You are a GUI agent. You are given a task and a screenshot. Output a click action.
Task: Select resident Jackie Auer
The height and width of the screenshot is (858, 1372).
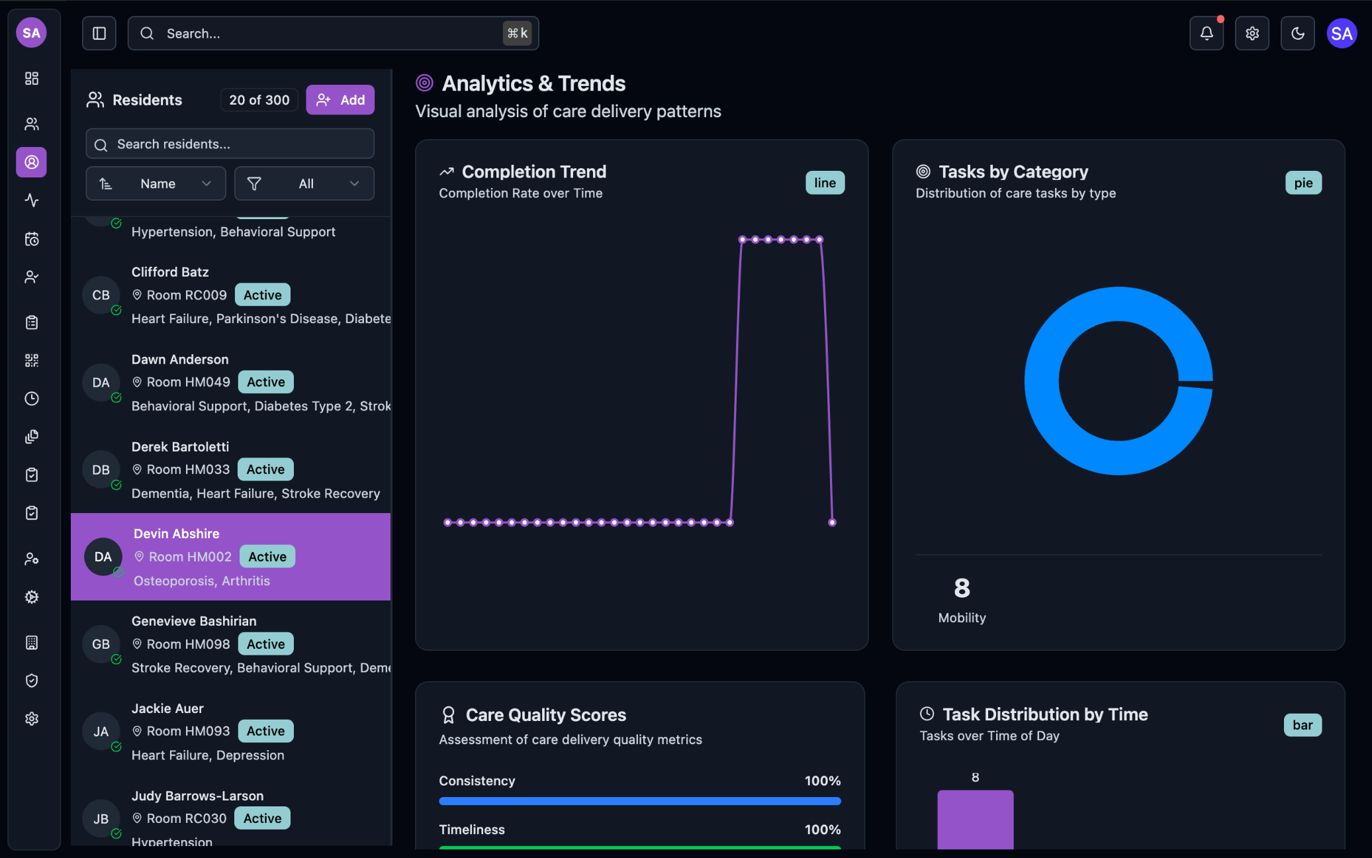231,732
